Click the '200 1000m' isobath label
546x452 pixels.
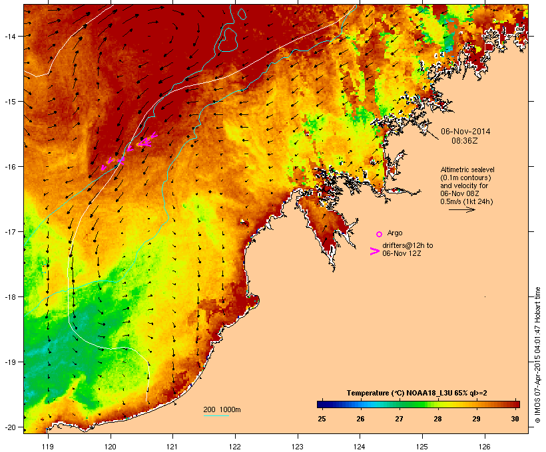(222, 409)
